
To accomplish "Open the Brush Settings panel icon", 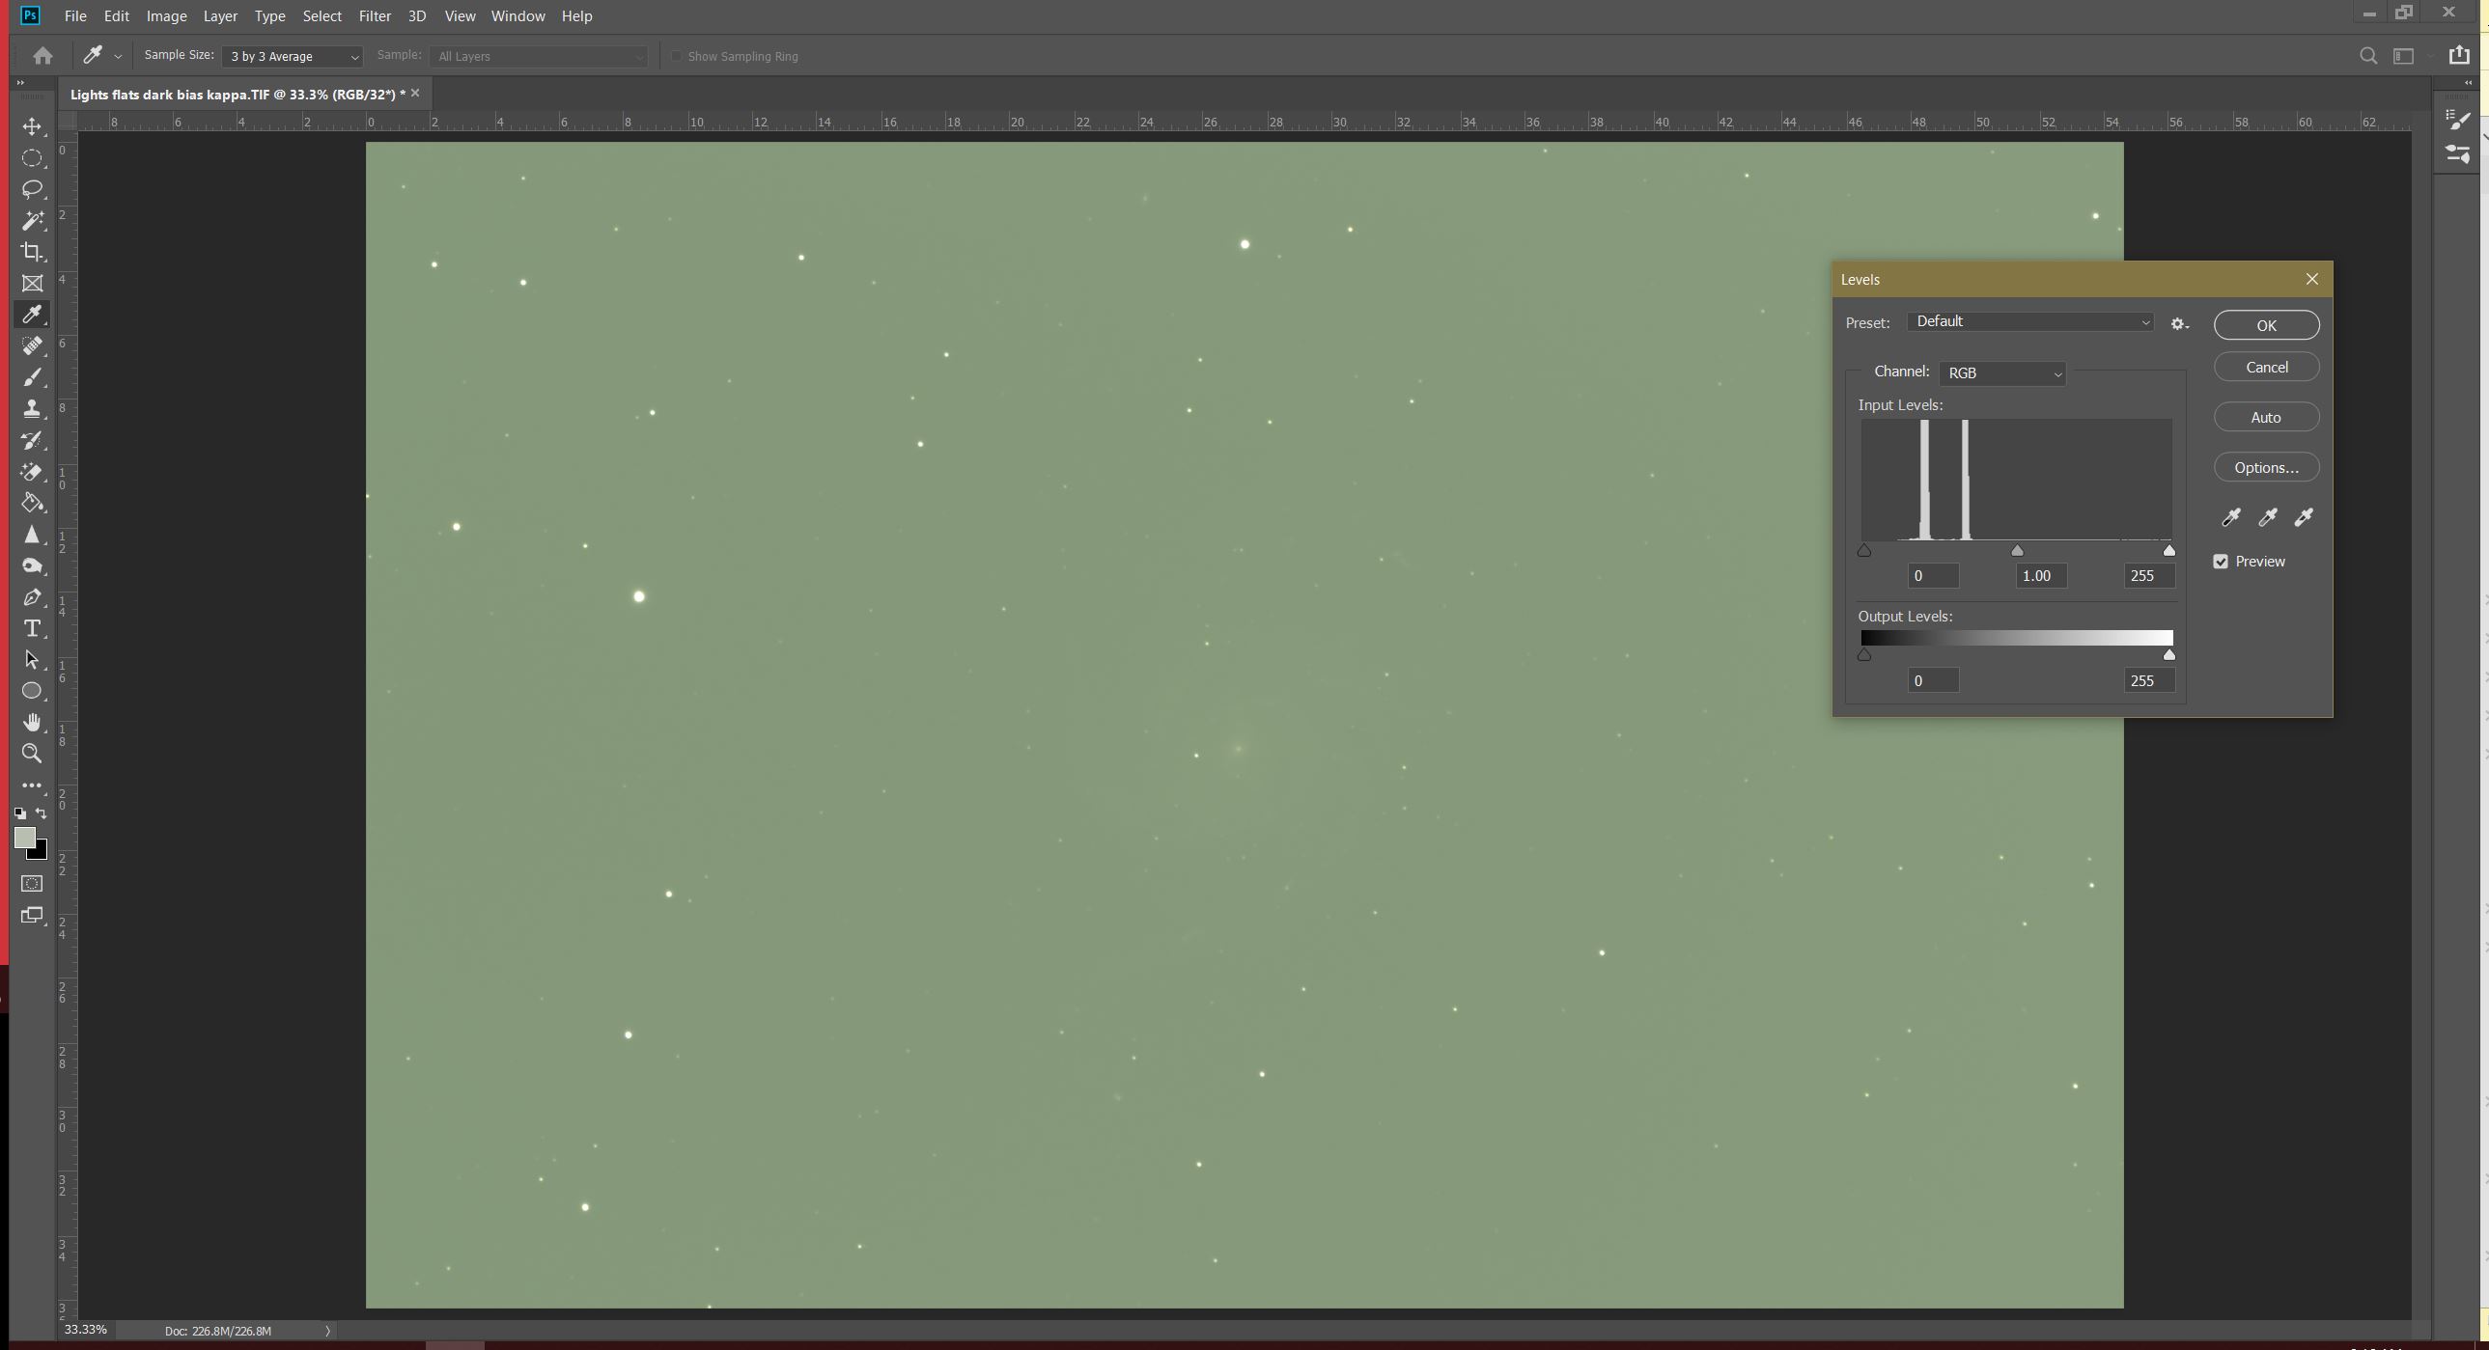I will [2458, 120].
